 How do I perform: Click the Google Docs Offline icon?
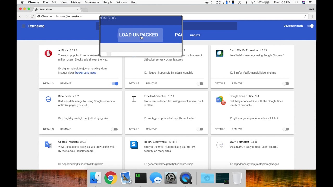(220, 100)
